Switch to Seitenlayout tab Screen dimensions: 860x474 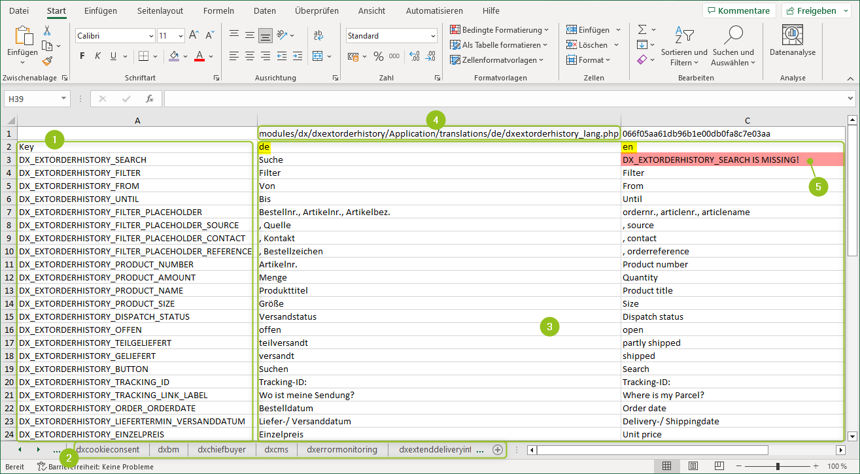[160, 10]
